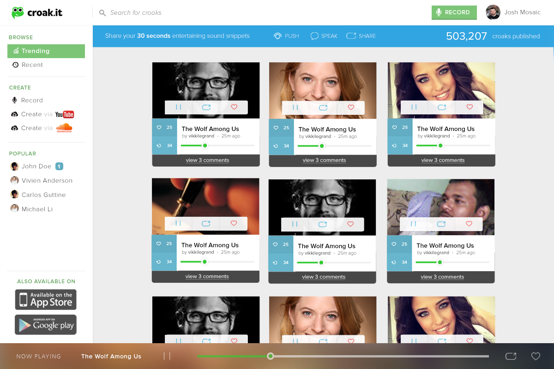Click the Now Playing bar progress slider
The height and width of the screenshot is (369, 554).
(343, 356)
